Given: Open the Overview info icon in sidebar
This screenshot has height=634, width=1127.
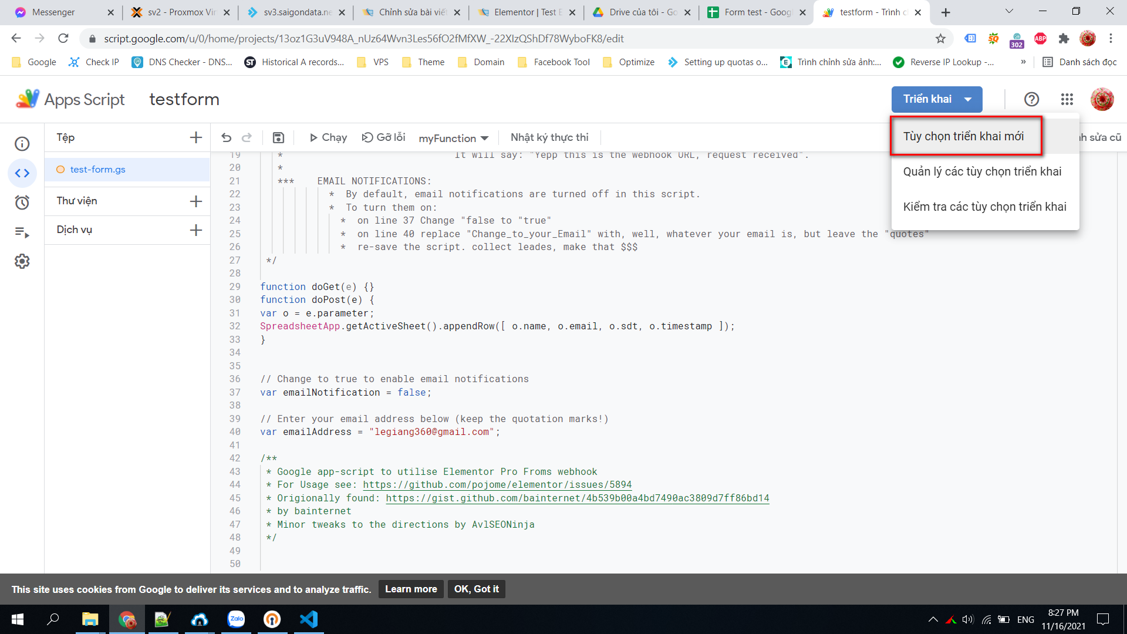Looking at the screenshot, I should (22, 144).
